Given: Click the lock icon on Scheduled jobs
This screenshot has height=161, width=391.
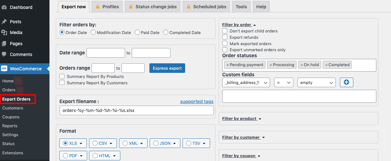Looking at the screenshot, I should click(189, 7).
